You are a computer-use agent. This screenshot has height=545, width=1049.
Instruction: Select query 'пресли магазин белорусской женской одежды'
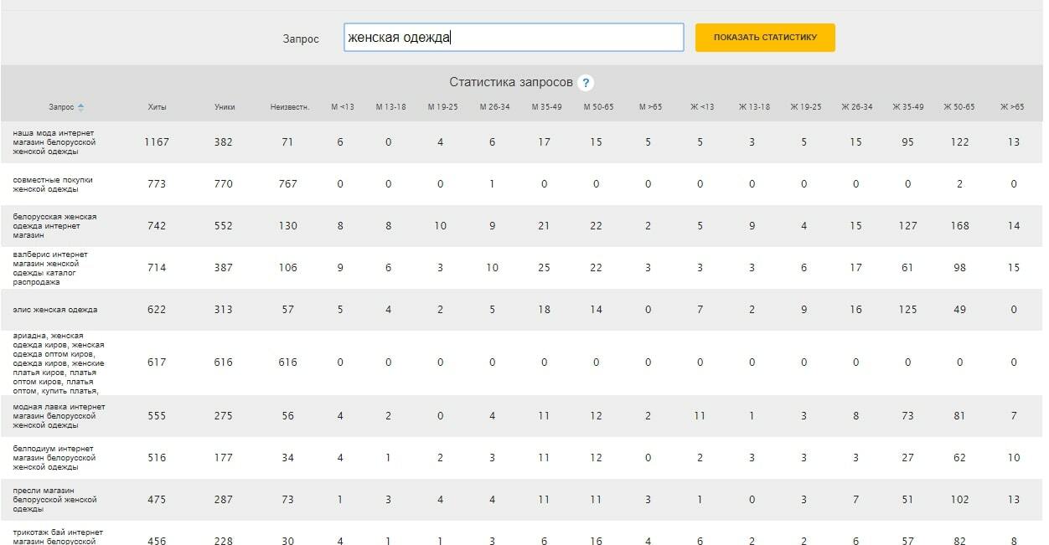pos(54,500)
